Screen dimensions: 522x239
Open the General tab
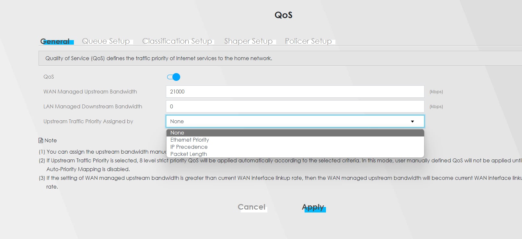(55, 41)
